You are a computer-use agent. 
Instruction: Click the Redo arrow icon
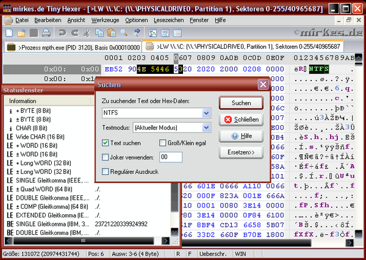74,33
